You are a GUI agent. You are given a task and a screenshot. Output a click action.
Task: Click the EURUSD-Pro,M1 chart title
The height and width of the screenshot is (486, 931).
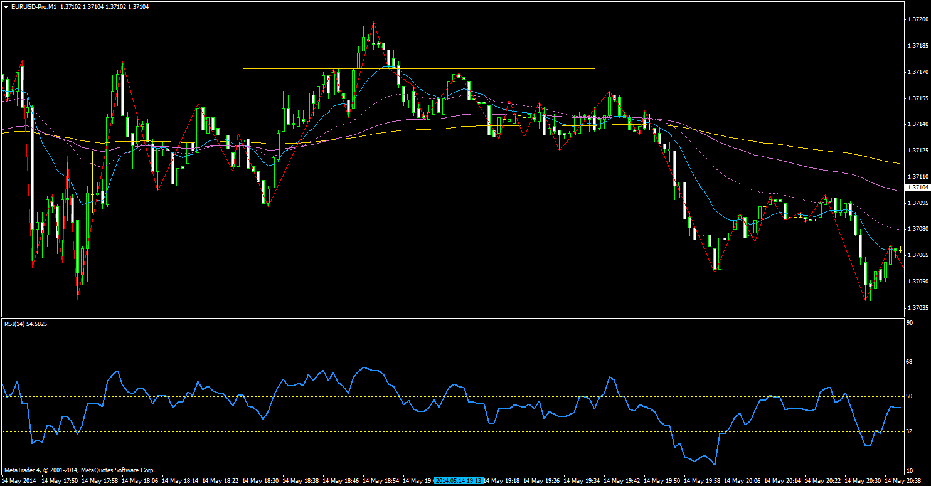tap(34, 6)
